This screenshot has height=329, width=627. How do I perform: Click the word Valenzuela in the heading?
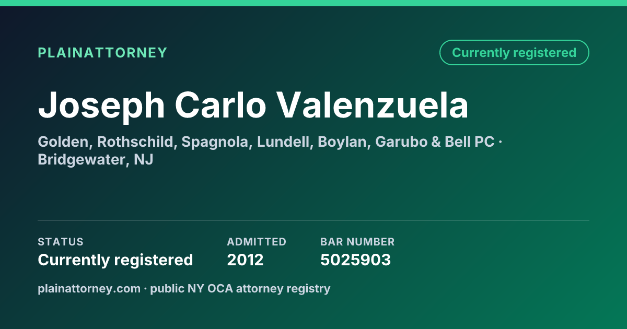(372, 105)
